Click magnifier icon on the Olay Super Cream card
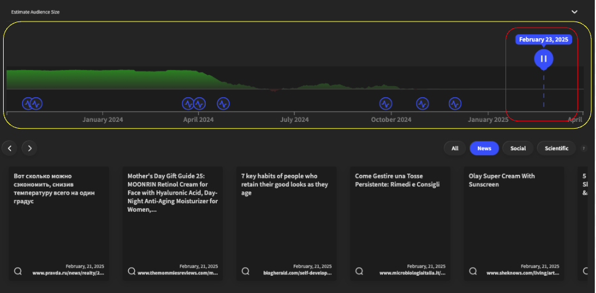Screen dimensions: 596x293 pos(473,271)
